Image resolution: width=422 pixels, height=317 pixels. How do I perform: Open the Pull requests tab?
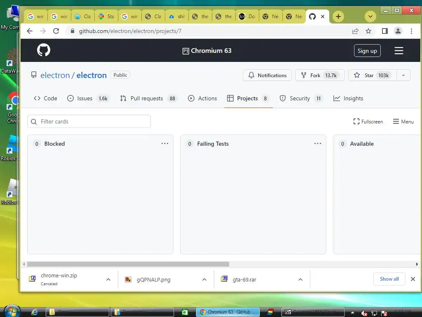148,98
